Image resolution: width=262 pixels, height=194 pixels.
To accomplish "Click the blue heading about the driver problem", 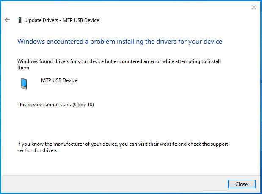I will 120,42.
